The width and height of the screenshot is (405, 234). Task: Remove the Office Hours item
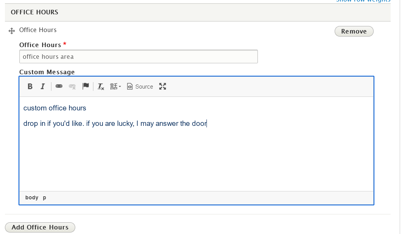click(354, 31)
